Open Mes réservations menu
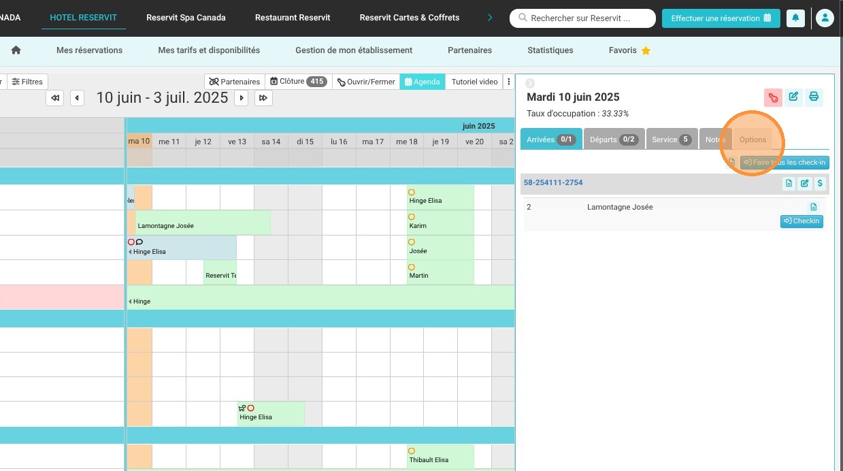This screenshot has width=843, height=471. pos(90,50)
